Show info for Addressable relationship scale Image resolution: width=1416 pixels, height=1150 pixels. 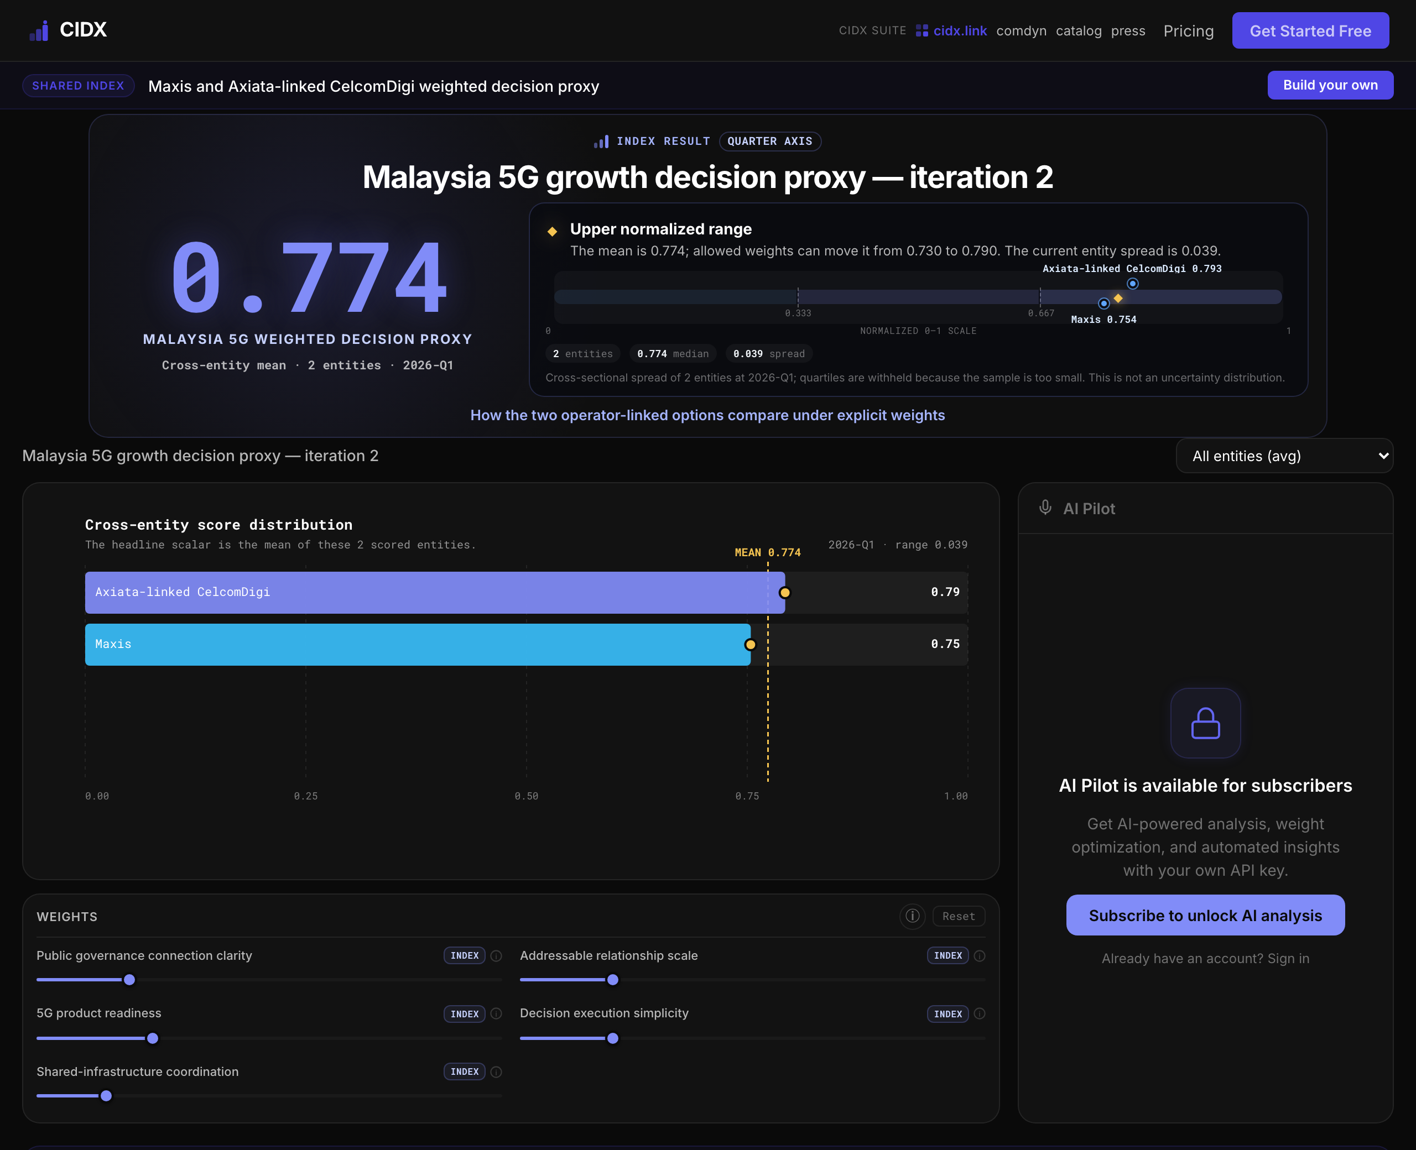click(x=980, y=956)
